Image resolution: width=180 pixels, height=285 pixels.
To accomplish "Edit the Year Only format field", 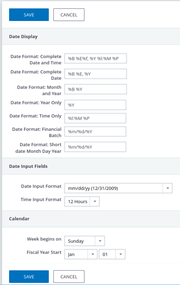I will coord(95,105).
